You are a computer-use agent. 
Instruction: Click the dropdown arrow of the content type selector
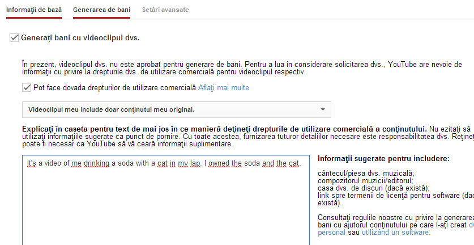323,109
